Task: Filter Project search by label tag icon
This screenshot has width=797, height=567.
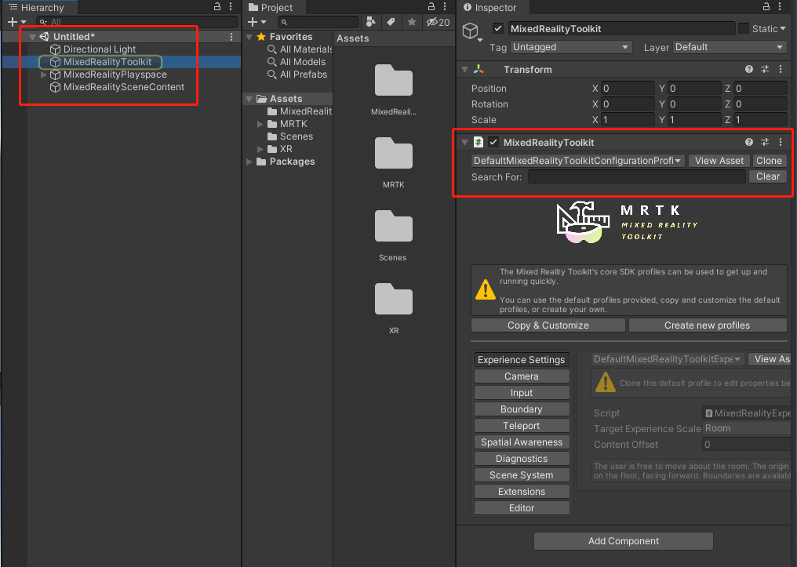Action: pos(391,22)
